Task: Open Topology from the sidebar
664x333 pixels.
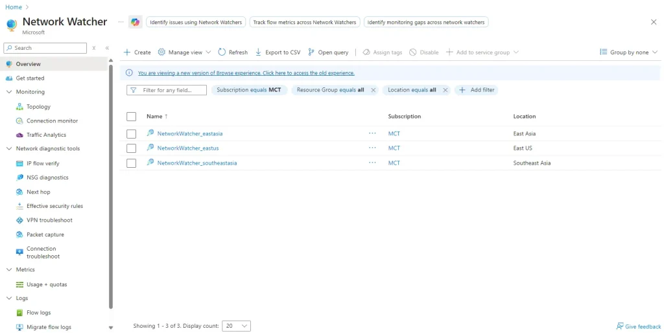Action: tap(38, 107)
